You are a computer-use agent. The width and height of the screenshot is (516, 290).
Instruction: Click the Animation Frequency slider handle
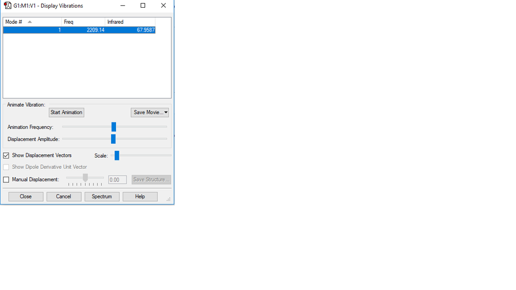pos(114,126)
